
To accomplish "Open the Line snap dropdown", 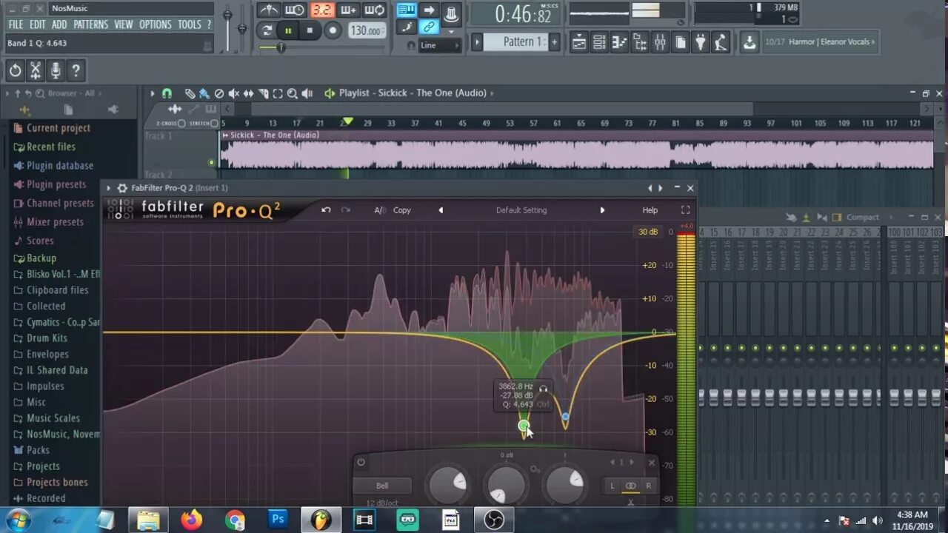I will coord(440,45).
